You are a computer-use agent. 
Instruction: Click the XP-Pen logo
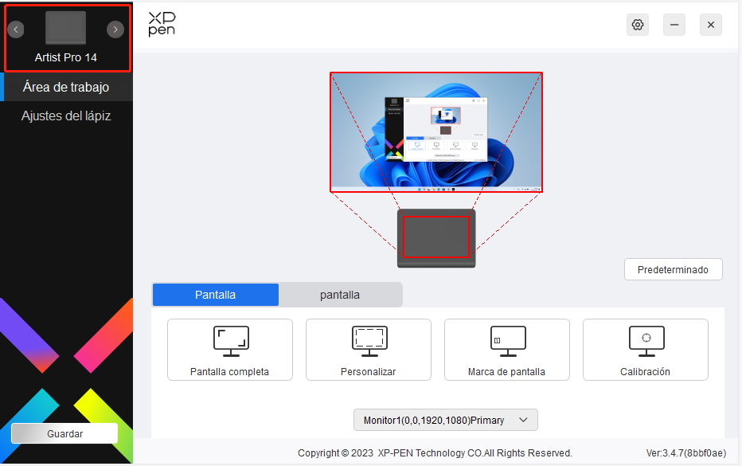[162, 24]
